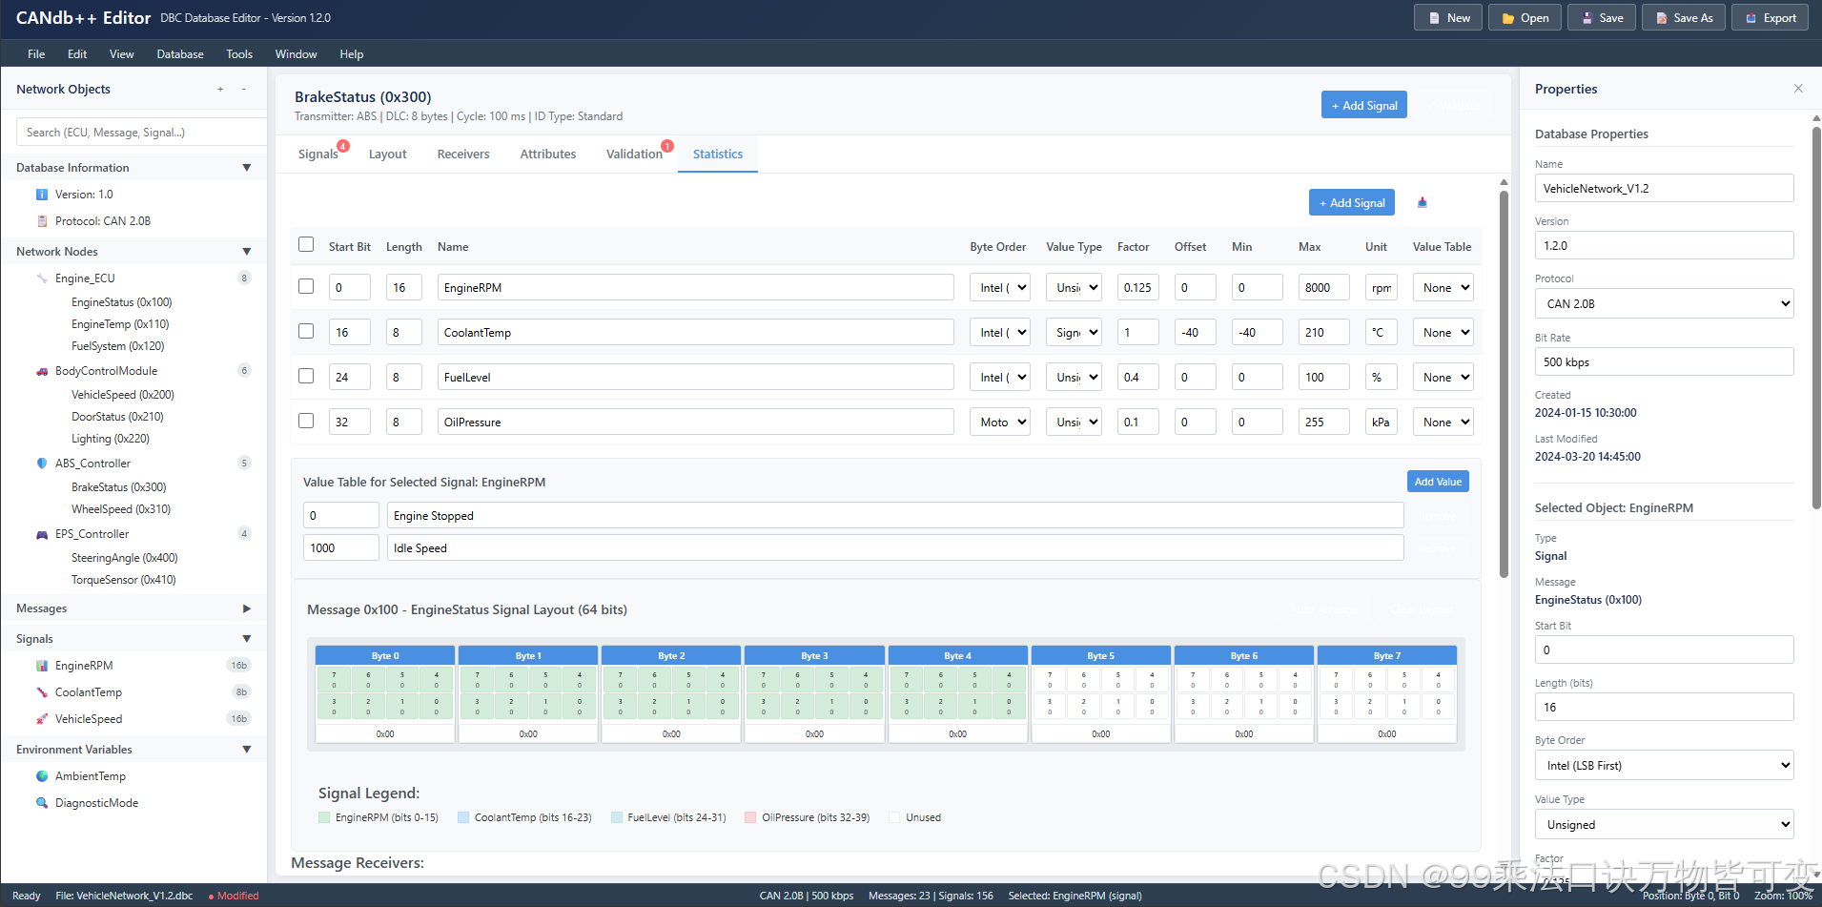Open the Database menu

pos(180,54)
